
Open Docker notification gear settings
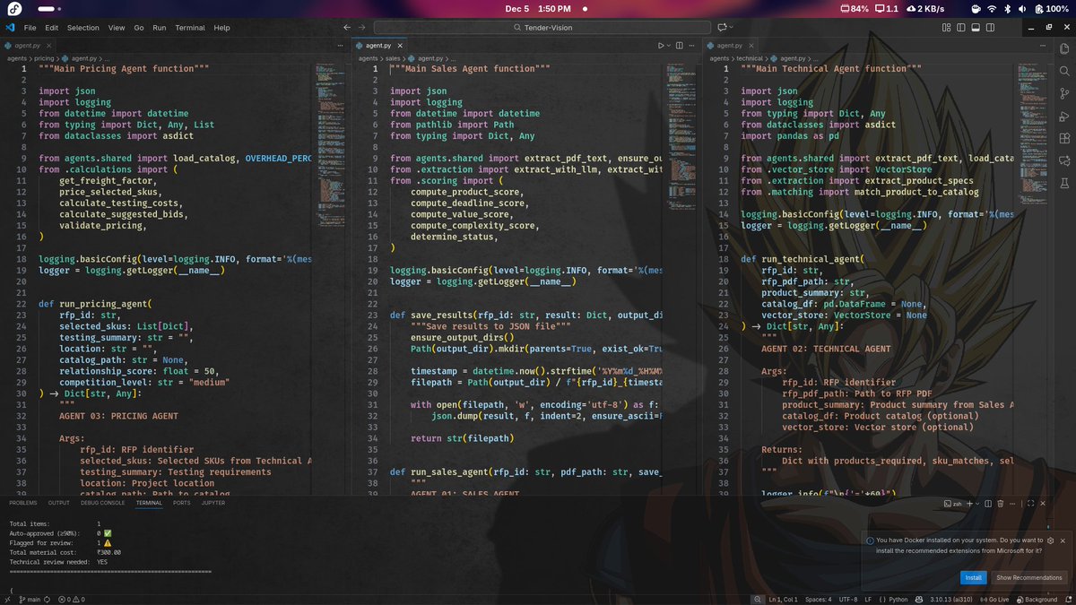(x=1050, y=540)
